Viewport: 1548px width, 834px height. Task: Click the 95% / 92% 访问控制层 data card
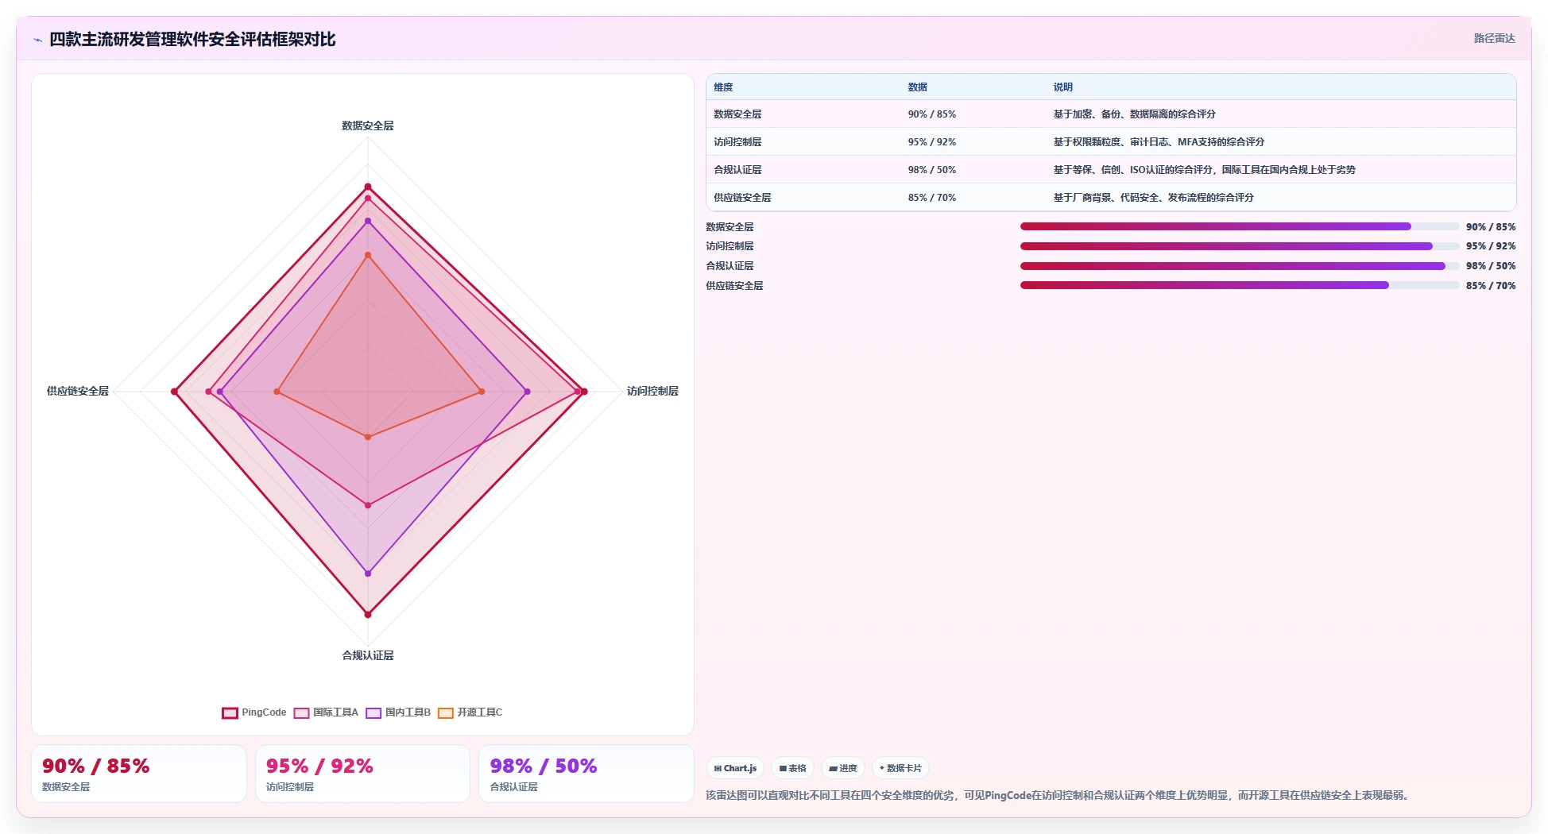coord(362,774)
